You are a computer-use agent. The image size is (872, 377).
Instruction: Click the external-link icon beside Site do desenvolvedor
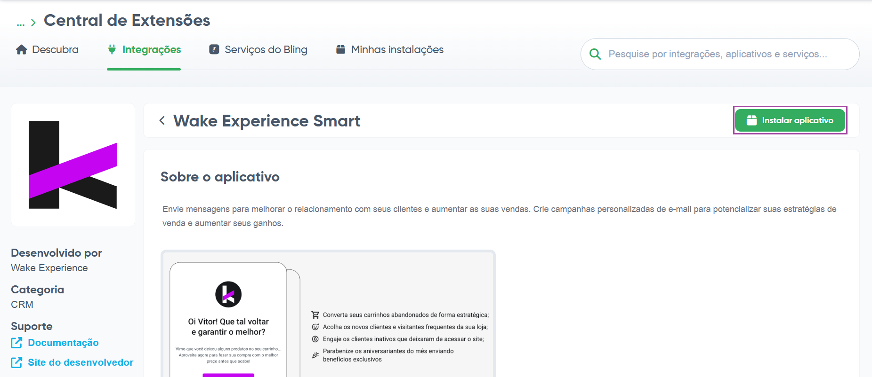pyautogui.click(x=16, y=362)
